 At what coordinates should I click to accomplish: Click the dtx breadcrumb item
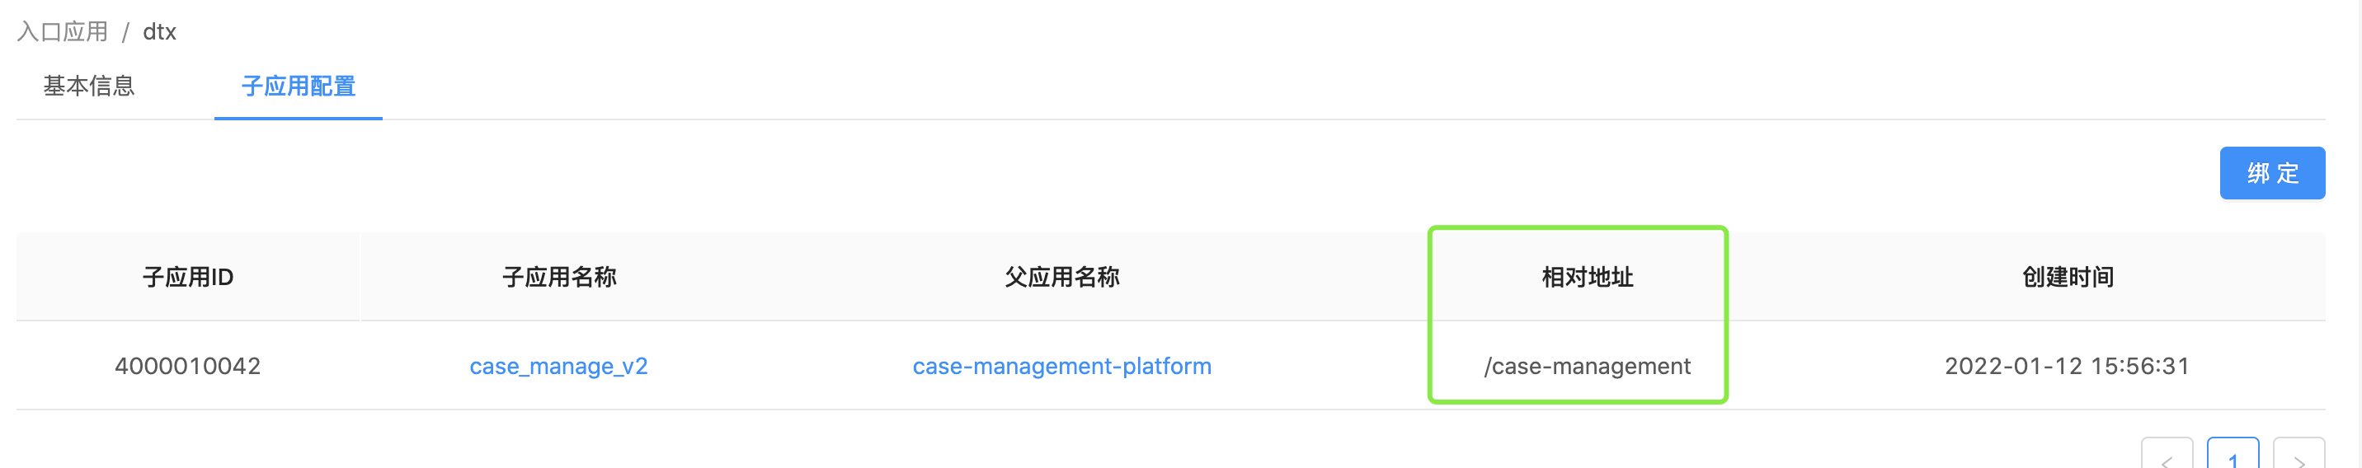pyautogui.click(x=159, y=32)
